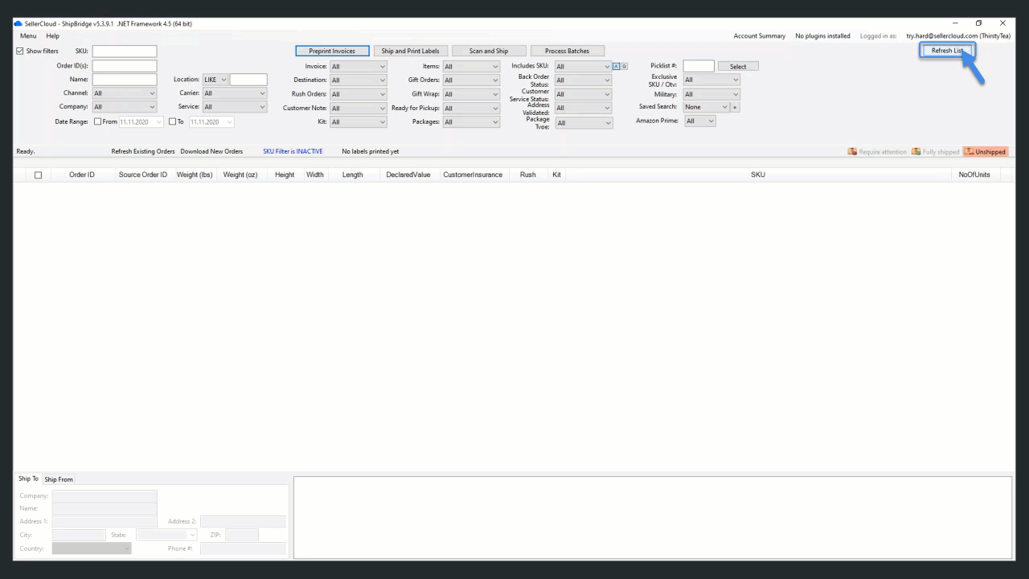The height and width of the screenshot is (579, 1029).
Task: Open the Includes SKU dropdown
Action: pos(583,67)
